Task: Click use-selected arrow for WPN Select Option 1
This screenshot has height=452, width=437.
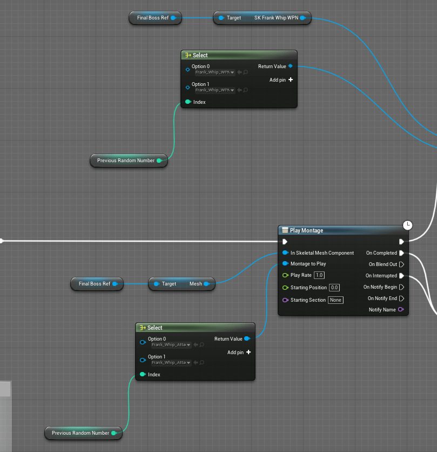Action: [x=239, y=90]
